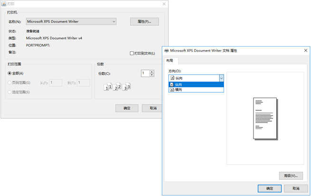Click the page layout preview thumbnail
This screenshot has height=196, width=311.
265,119
